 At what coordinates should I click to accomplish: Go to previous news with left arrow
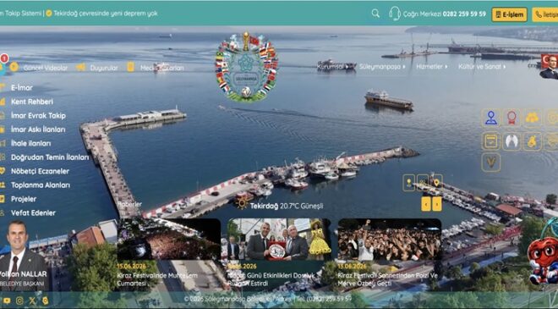pyautogui.click(x=426, y=204)
